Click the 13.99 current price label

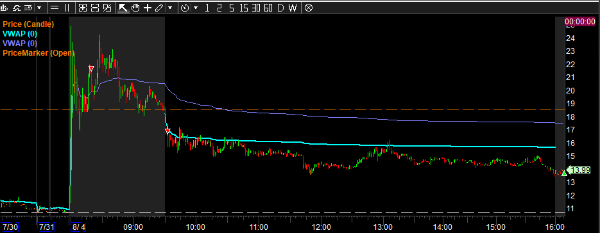[x=579, y=170]
